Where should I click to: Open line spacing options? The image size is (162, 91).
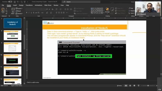click(71, 9)
